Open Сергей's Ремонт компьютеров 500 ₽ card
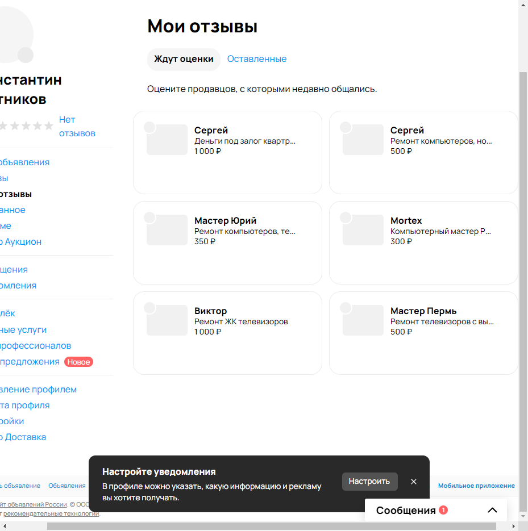528x531 pixels. (423, 152)
